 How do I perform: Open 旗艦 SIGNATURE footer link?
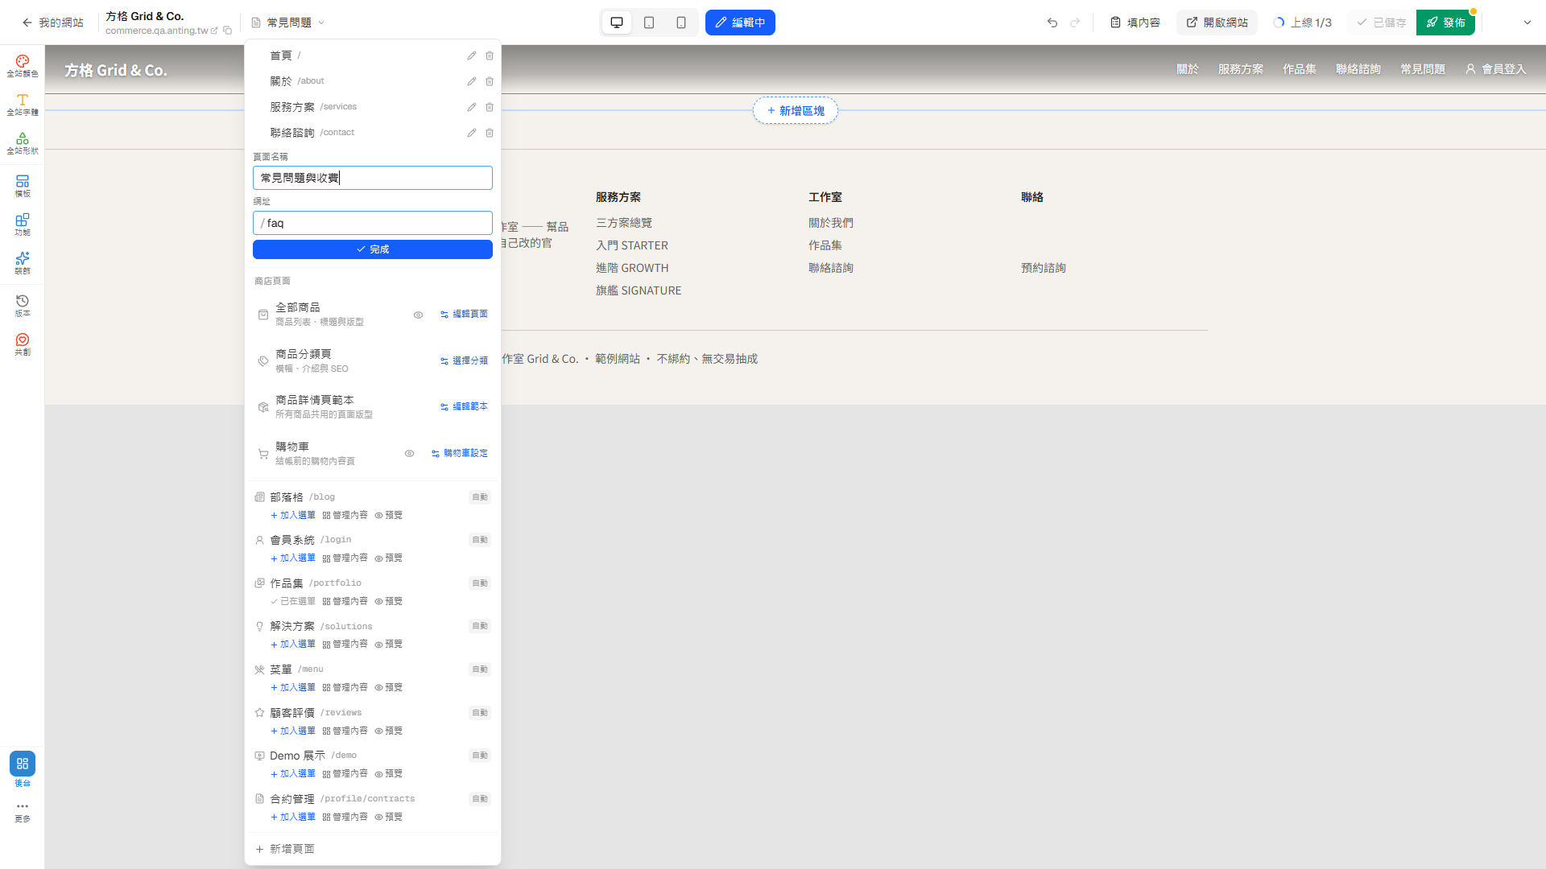coord(639,290)
